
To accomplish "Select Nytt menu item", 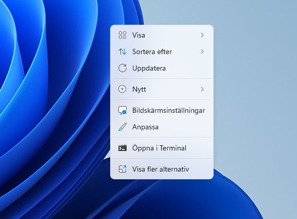I will click(162, 89).
